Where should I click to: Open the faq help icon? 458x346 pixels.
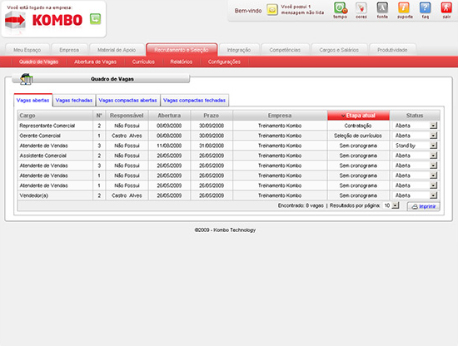(x=426, y=7)
